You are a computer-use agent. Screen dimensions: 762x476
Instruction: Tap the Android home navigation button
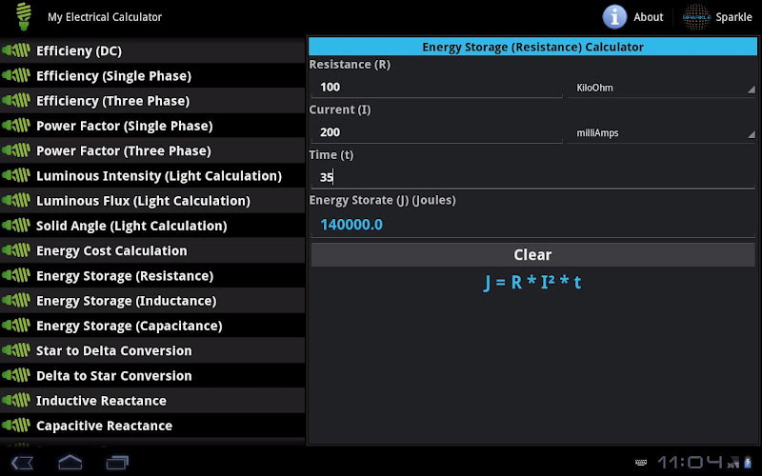70,462
